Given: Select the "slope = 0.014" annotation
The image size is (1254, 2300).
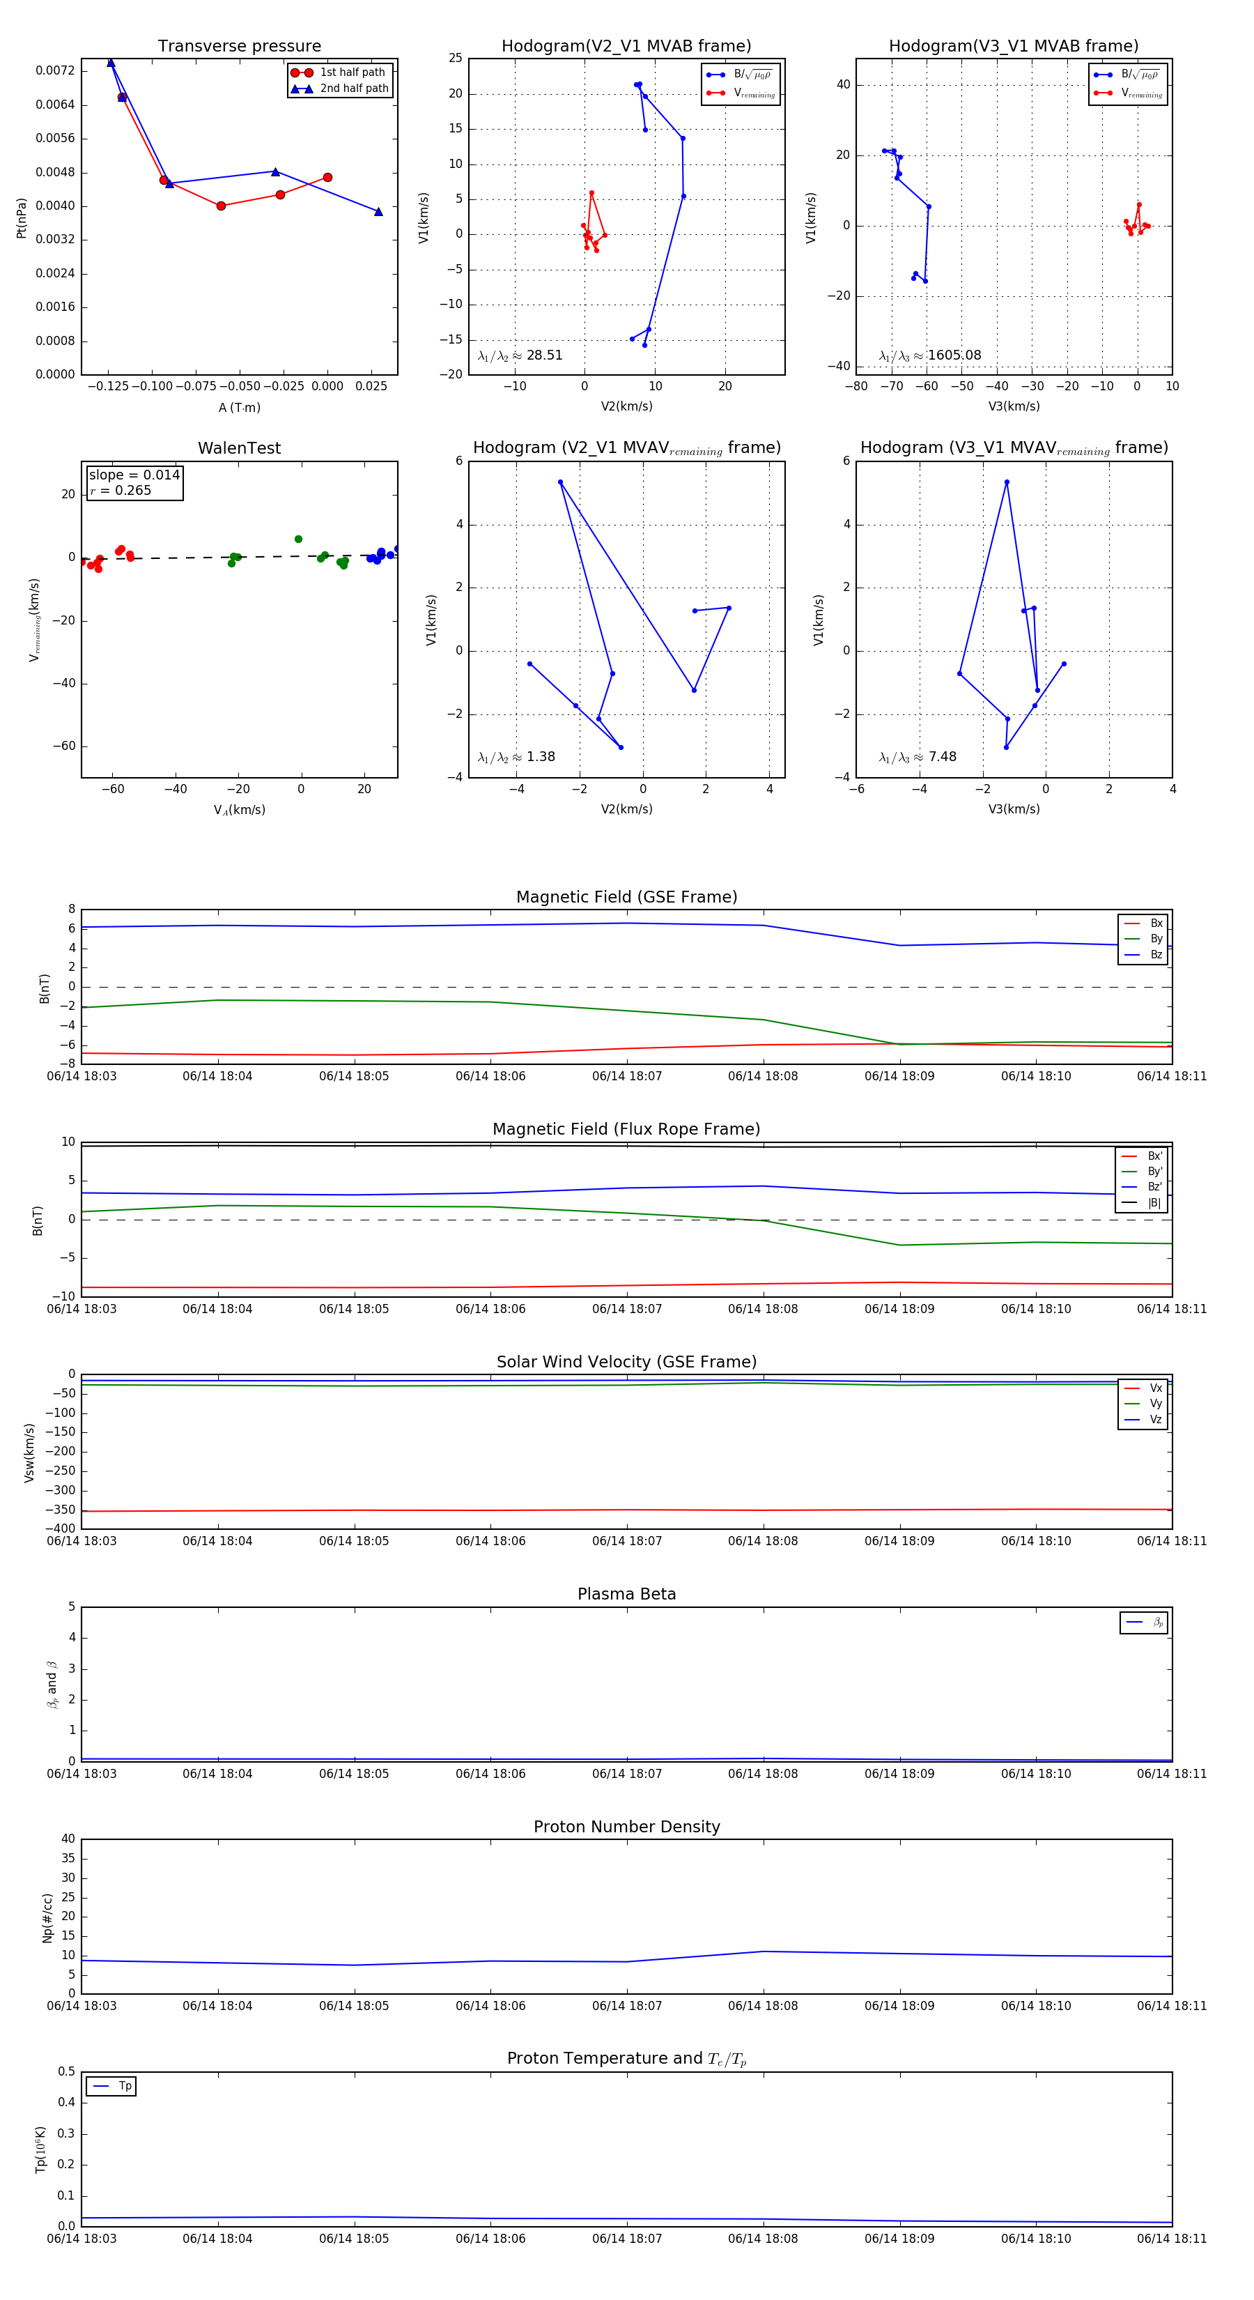Looking at the screenshot, I should [134, 475].
